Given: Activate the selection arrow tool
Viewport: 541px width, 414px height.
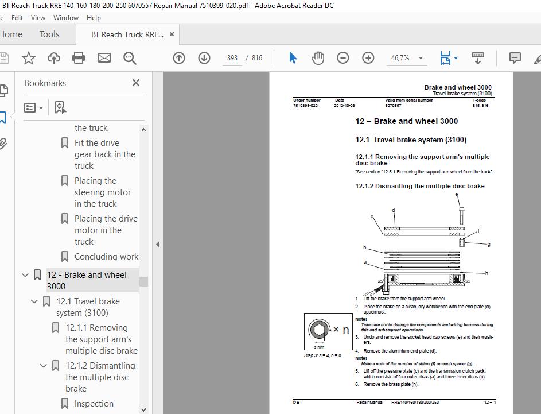Looking at the screenshot, I should click(293, 58).
